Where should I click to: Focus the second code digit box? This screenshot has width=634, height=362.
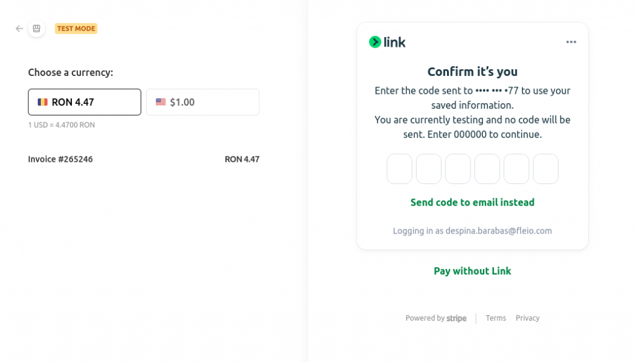coord(428,169)
